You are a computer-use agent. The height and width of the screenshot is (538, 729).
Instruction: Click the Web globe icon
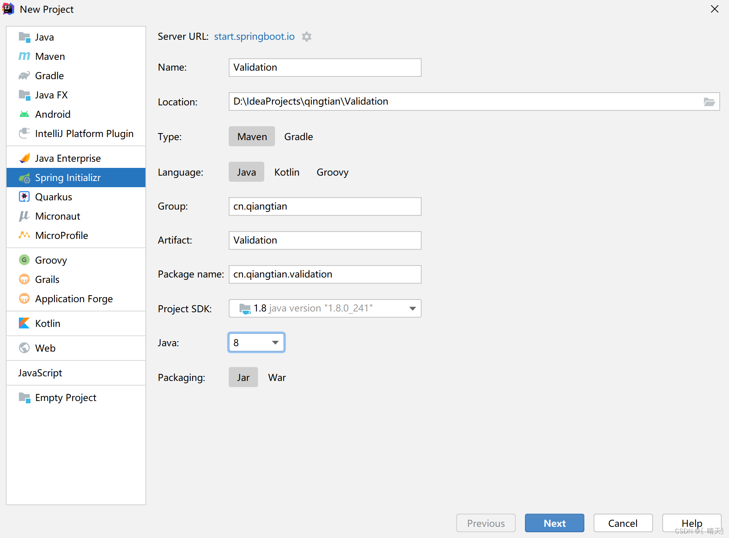coord(24,348)
